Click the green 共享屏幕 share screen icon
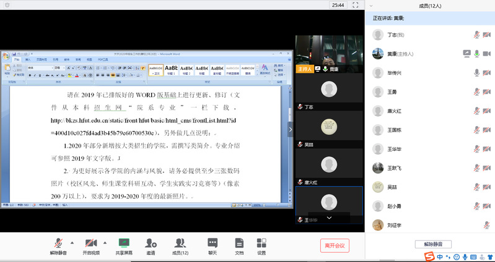The image size is (495, 262). (123, 242)
